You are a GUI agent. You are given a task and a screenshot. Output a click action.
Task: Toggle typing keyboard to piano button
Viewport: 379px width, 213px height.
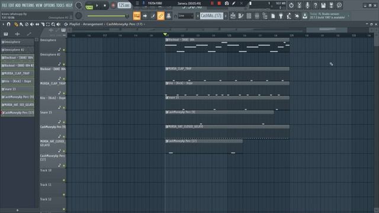[137, 16]
